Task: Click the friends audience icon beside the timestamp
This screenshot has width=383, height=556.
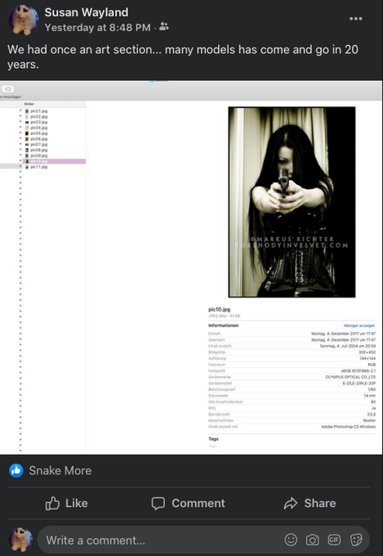Action: [x=163, y=27]
